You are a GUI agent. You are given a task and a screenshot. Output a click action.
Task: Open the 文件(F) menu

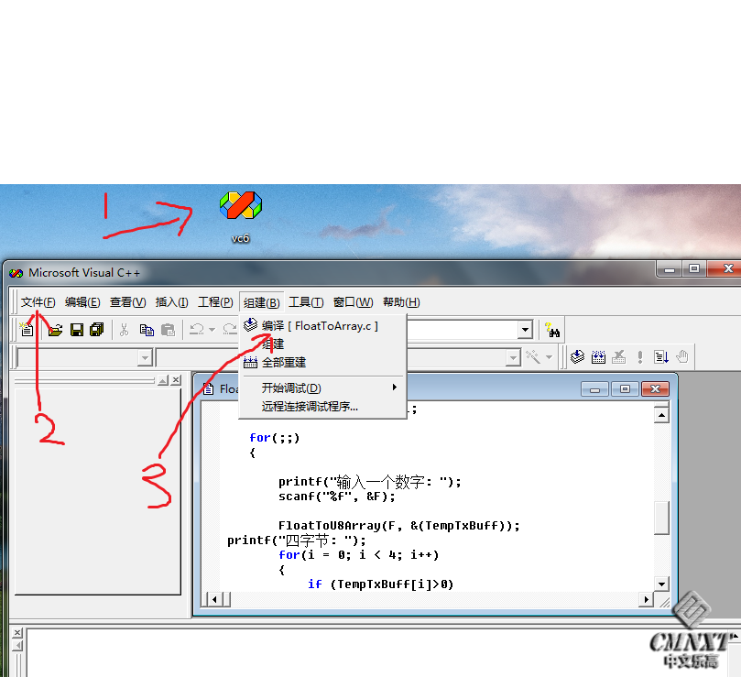(x=38, y=302)
